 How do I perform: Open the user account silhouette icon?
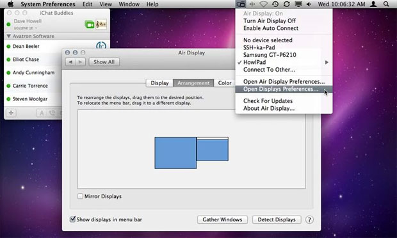click(373, 4)
